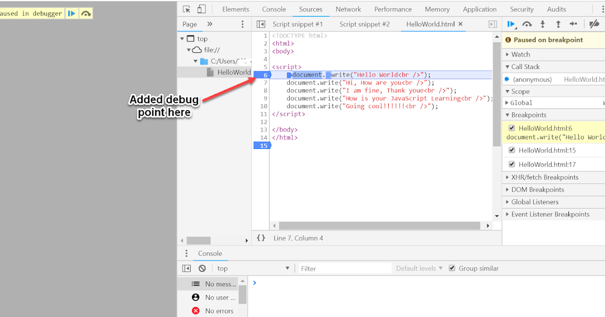Viewport: 605px width, 317px height.
Task: Clear the console icon
Action: click(x=202, y=269)
